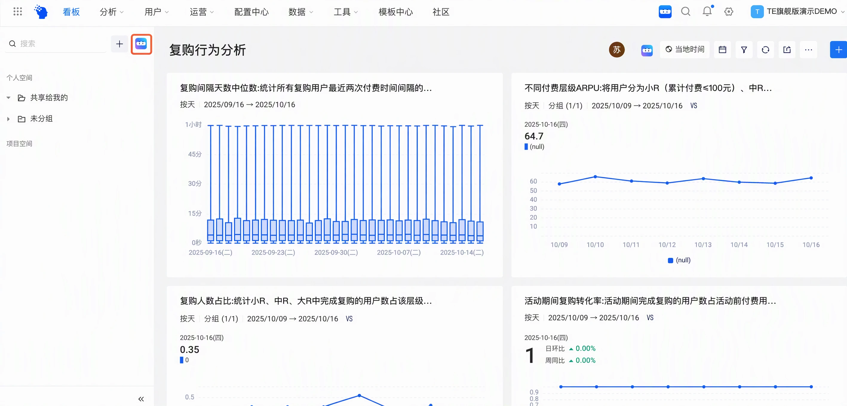Click VS compare in ARPU card
Screen dimensions: 847x406
click(693, 106)
